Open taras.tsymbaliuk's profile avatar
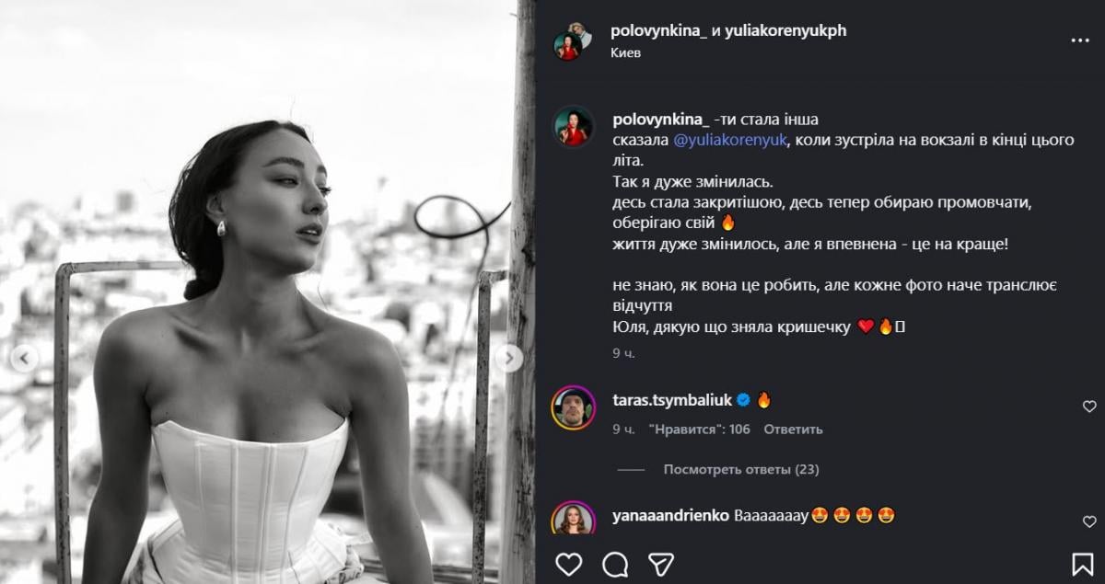The image size is (1105, 584). (x=573, y=407)
